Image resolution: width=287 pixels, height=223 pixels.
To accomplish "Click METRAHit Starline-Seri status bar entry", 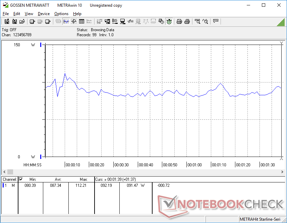I will click(260, 219).
